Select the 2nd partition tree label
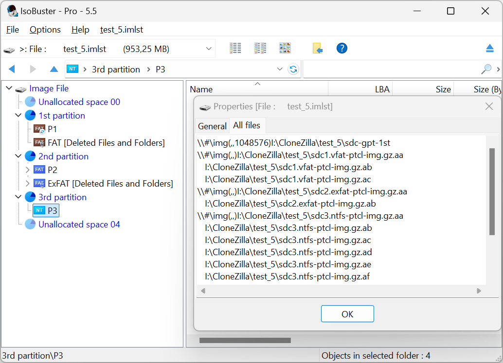 coord(63,156)
